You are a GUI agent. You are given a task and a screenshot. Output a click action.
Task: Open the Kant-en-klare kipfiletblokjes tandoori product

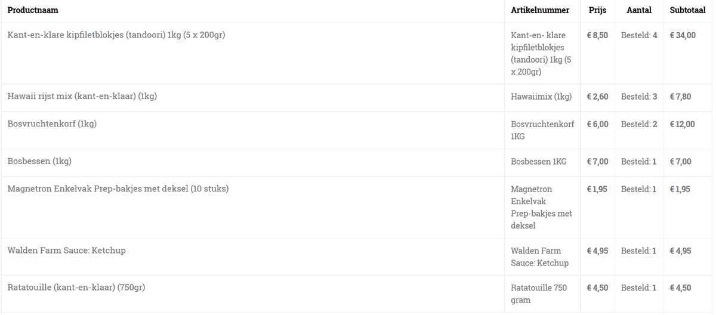point(116,35)
